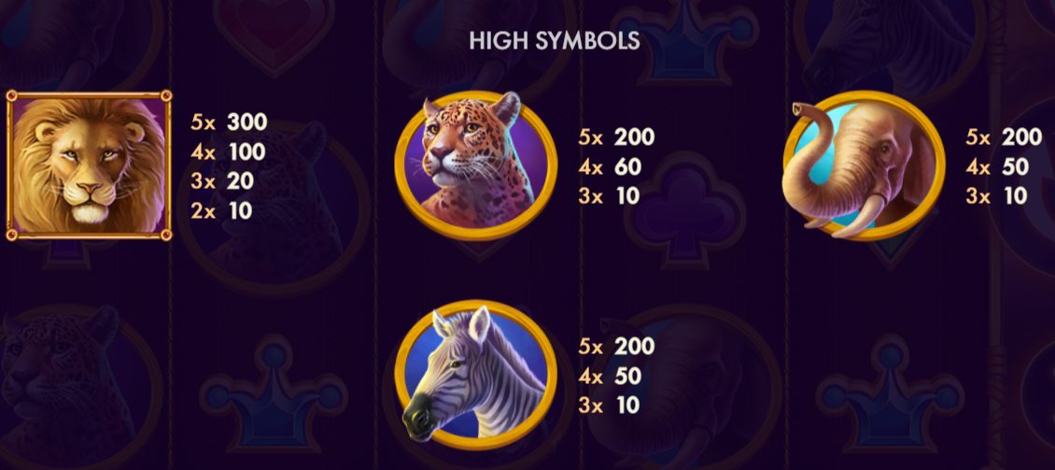The height and width of the screenshot is (470, 1055).
Task: Select the leopard symbol icon
Action: 476,165
